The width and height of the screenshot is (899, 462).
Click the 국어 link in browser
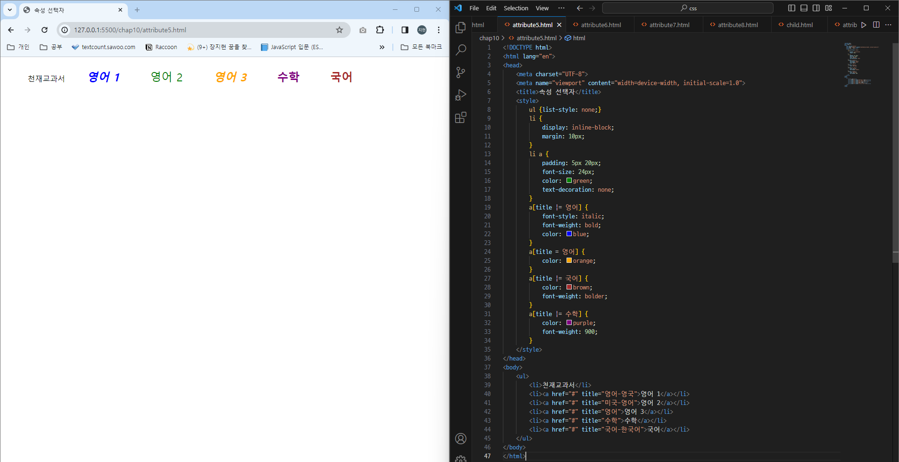(x=341, y=77)
